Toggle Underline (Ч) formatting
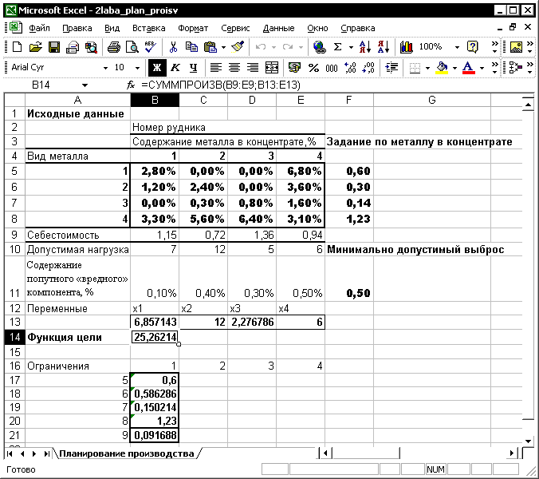The width and height of the screenshot is (539, 479). coord(194,68)
